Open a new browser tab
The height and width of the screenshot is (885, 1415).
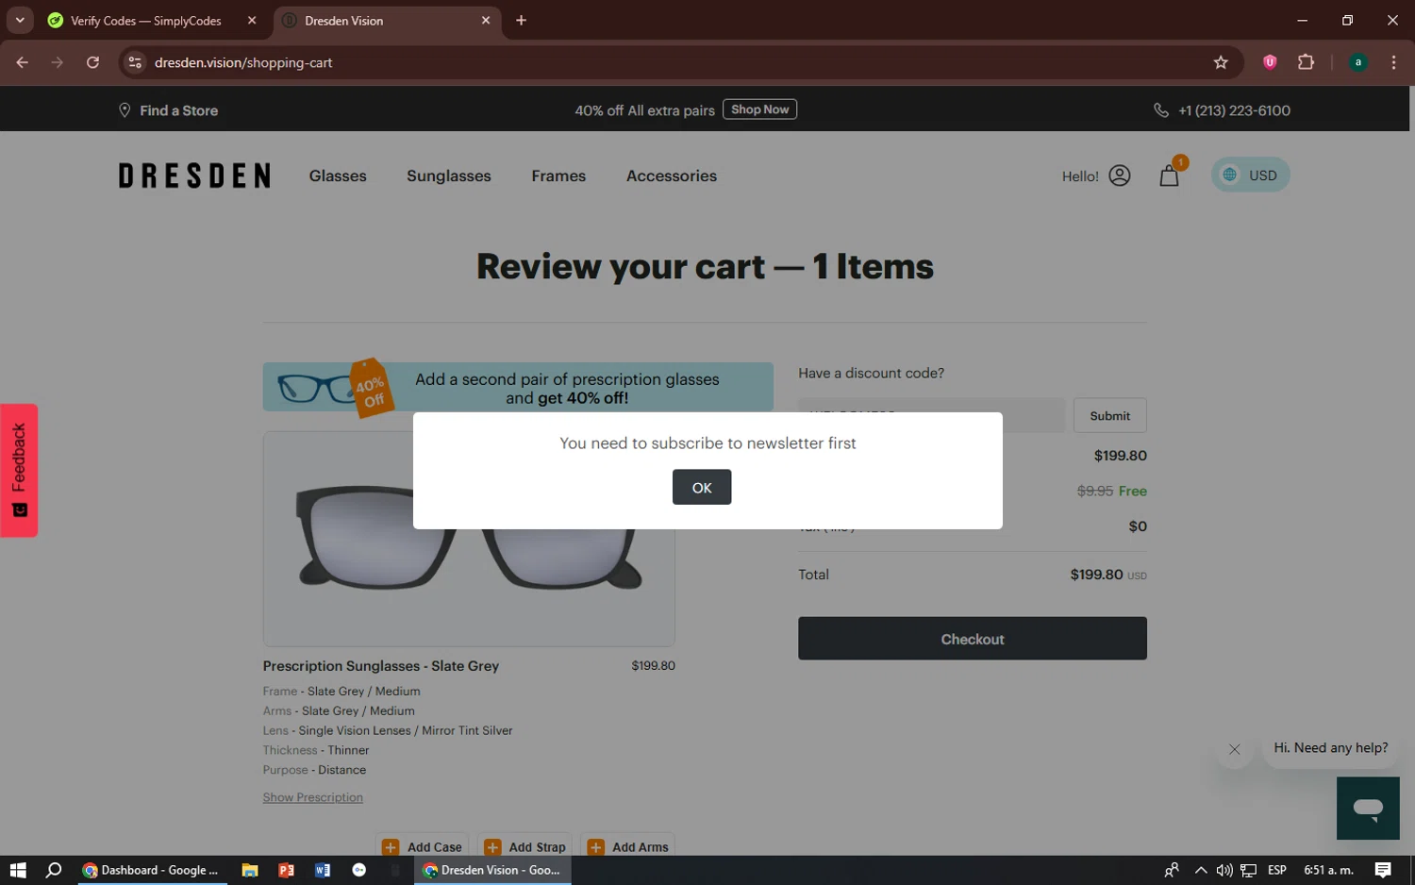(521, 21)
